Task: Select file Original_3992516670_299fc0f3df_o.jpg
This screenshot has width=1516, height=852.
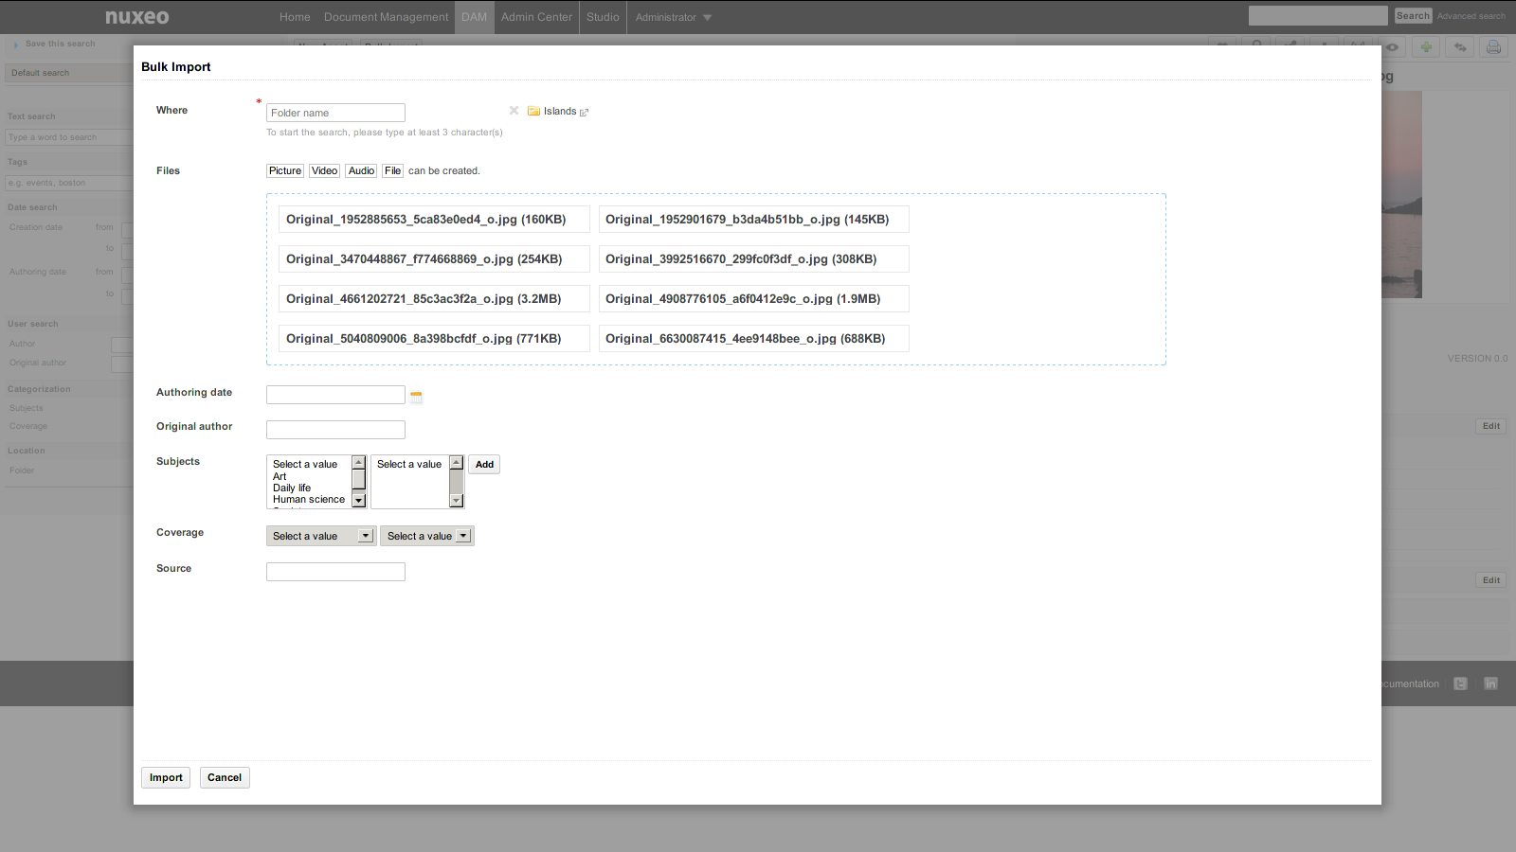Action: (754, 259)
